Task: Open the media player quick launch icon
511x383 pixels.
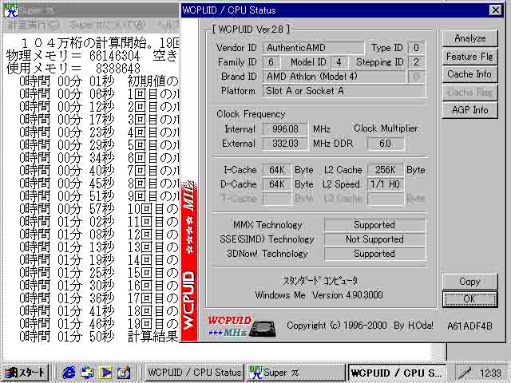Action: (105, 373)
